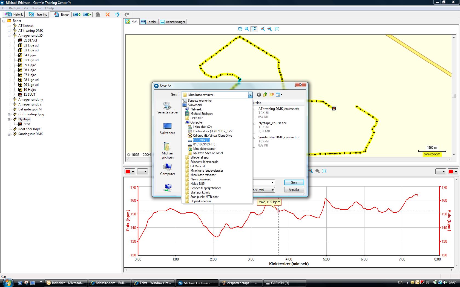Click the new folder icon in Save As

[272, 95]
